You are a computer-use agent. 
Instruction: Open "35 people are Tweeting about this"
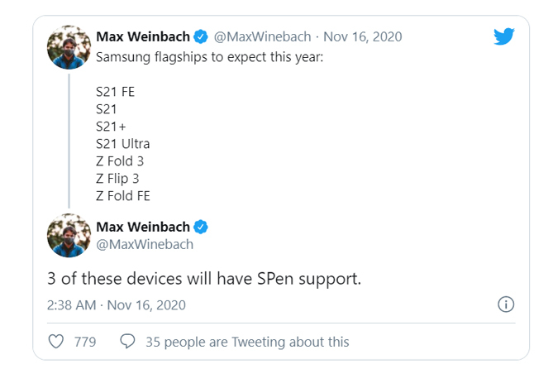(247, 342)
